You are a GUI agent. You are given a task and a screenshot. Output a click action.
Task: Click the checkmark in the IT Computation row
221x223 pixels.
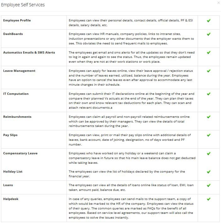click(209, 94)
